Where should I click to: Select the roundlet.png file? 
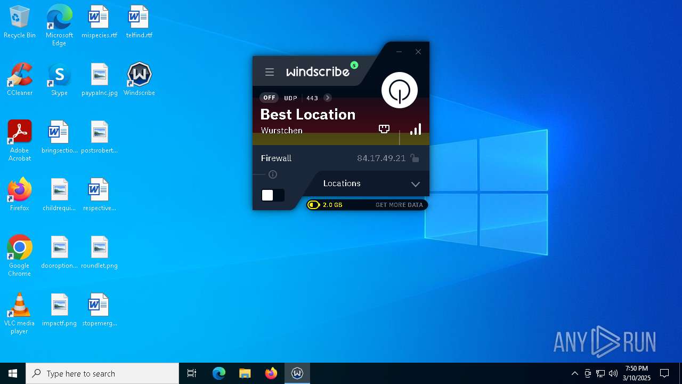tap(99, 253)
